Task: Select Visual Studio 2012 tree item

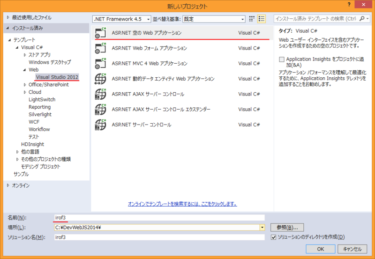Action: tap(57, 77)
